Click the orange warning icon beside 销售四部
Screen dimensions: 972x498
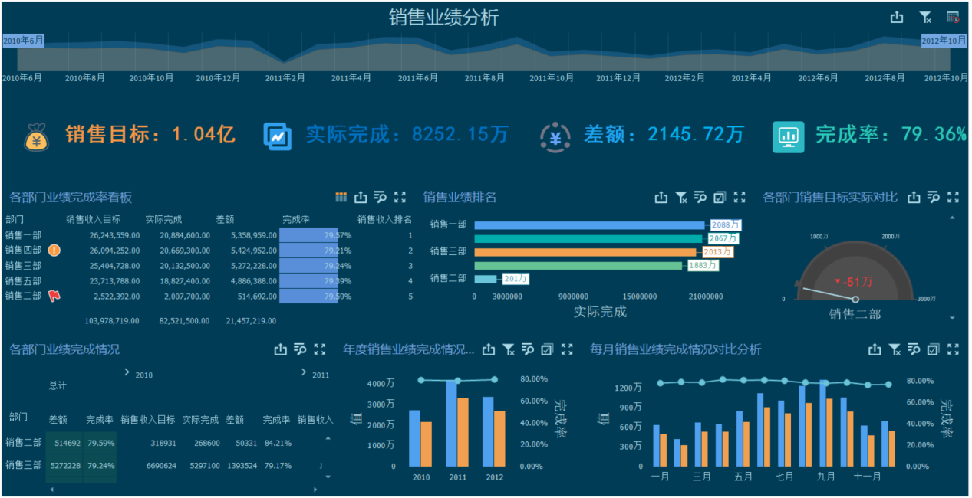[54, 250]
